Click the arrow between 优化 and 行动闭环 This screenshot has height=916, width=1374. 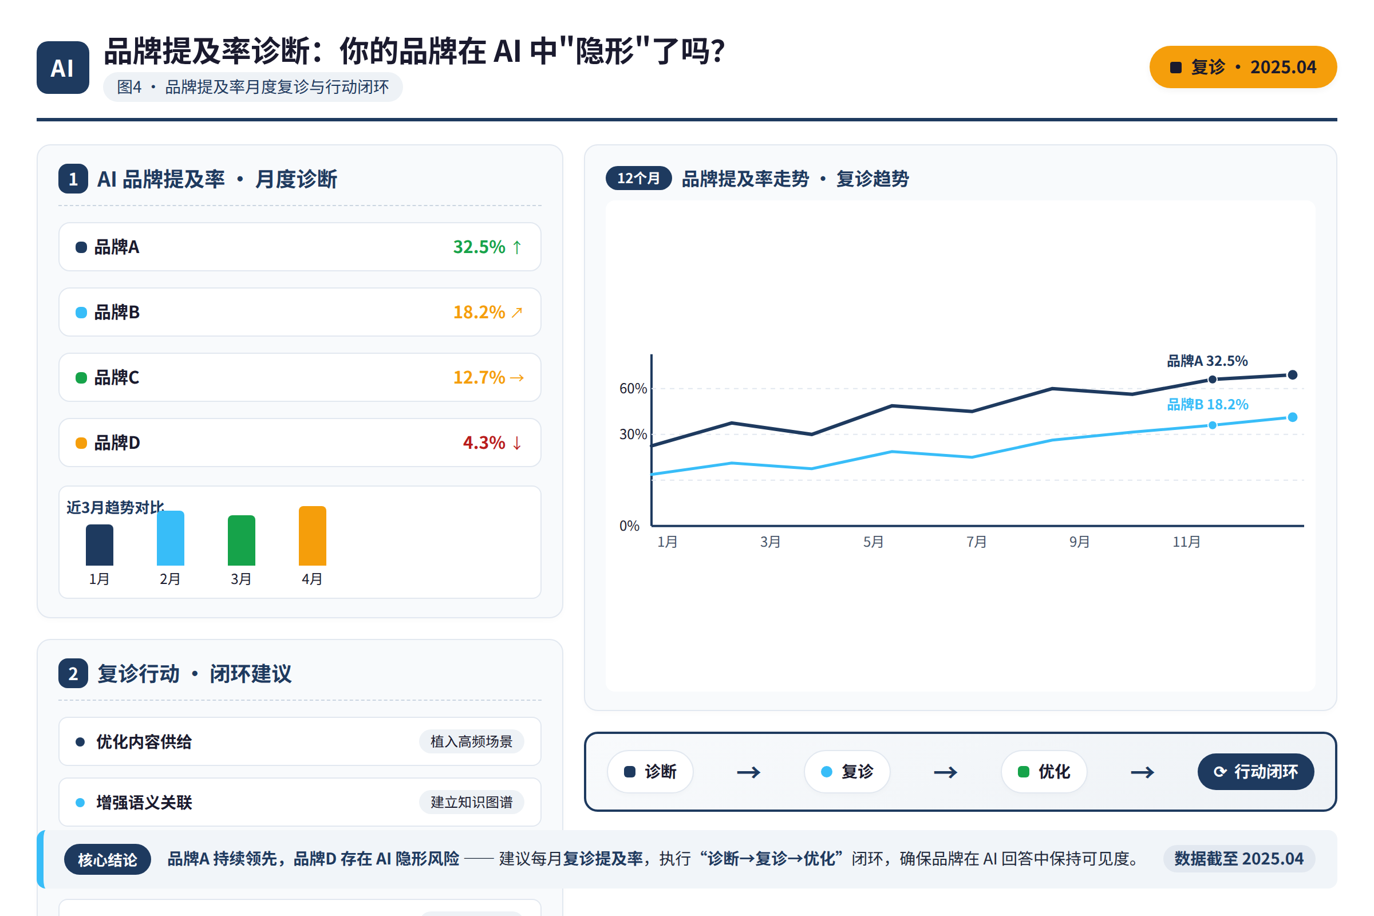pyautogui.click(x=1142, y=772)
